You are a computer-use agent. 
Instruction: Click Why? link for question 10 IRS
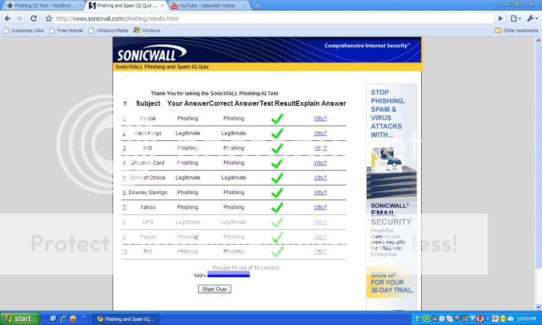click(320, 252)
